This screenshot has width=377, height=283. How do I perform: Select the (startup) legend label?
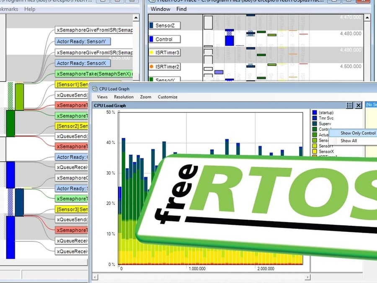(326, 113)
